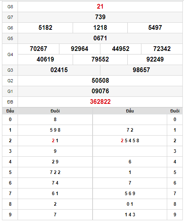The width and height of the screenshot is (184, 221).
Task: Select G5 number 0671
Action: click(x=100, y=38)
